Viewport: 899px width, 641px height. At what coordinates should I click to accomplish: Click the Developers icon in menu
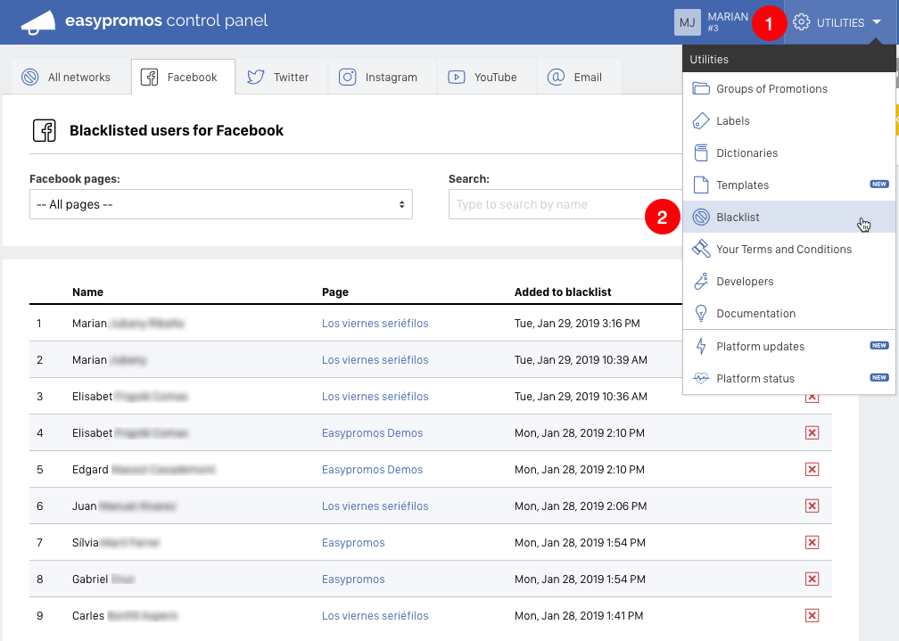pos(701,281)
